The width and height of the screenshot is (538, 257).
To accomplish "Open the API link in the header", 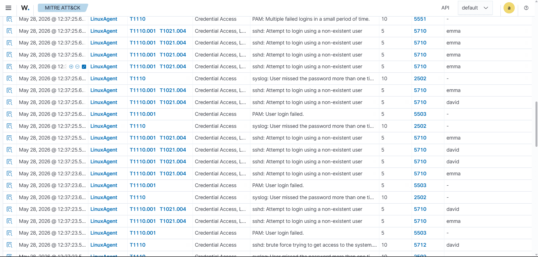I will pos(445,8).
